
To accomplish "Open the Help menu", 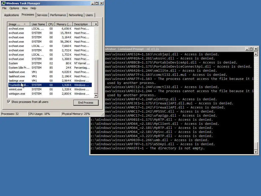I will point(33,8).
